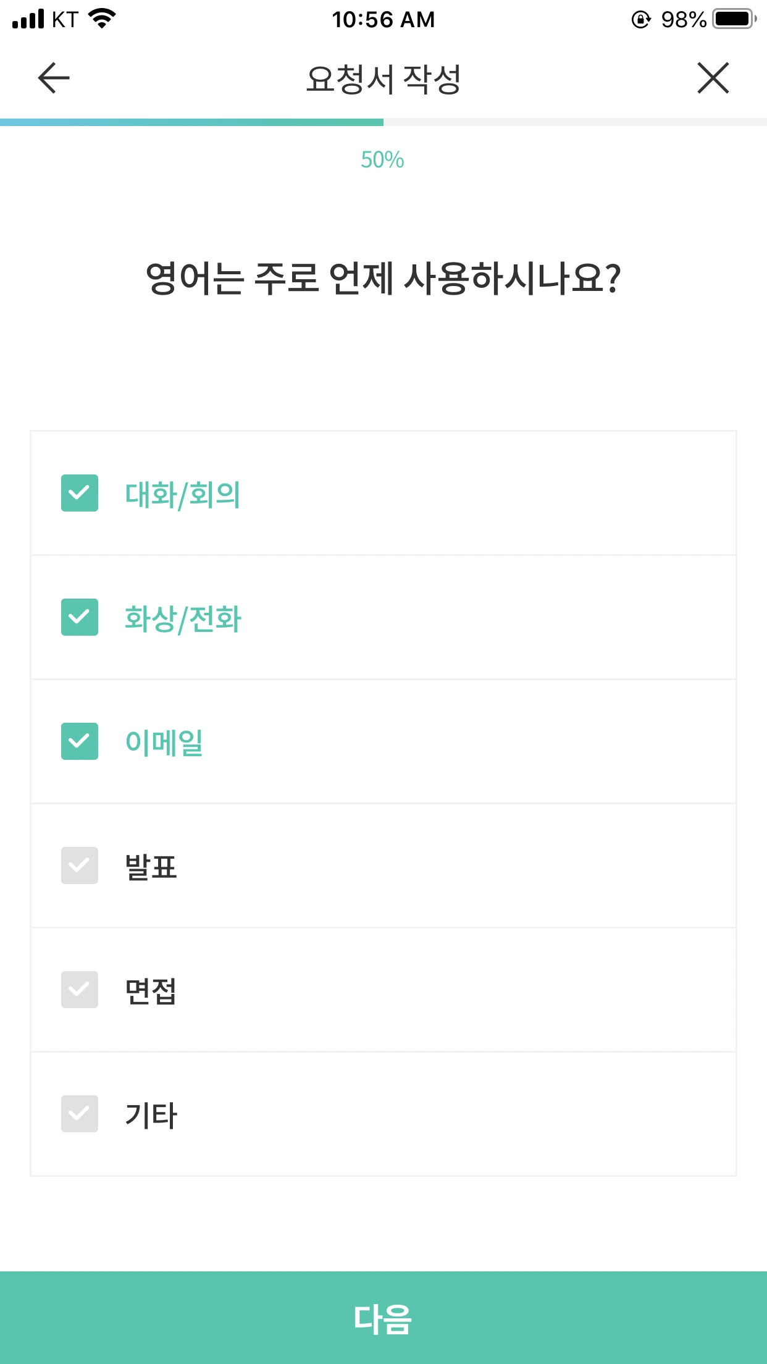The height and width of the screenshot is (1364, 767).
Task: Select the 면접 option label
Action: click(151, 991)
